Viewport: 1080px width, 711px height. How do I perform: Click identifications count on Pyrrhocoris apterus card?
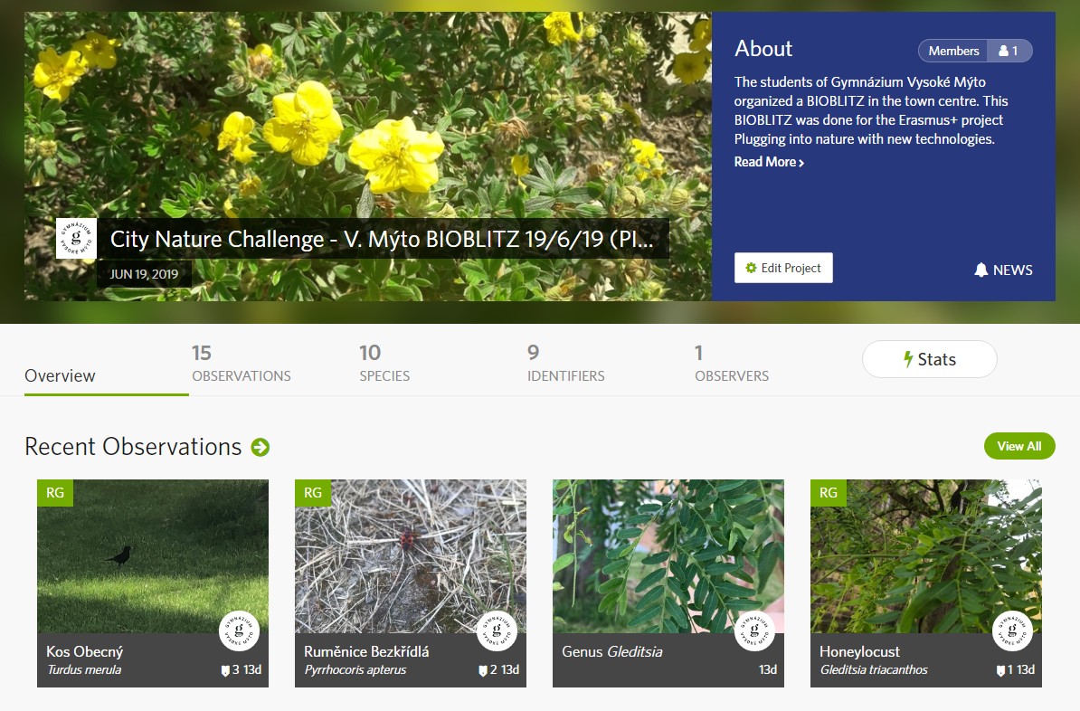488,669
